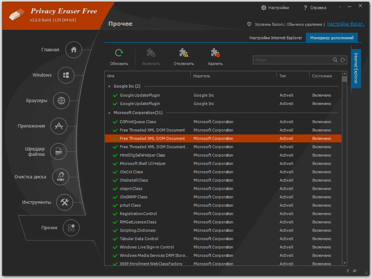This screenshot has height=279, width=372.
Task: Select the Менеджер дополнений tab
Action: 332,38
